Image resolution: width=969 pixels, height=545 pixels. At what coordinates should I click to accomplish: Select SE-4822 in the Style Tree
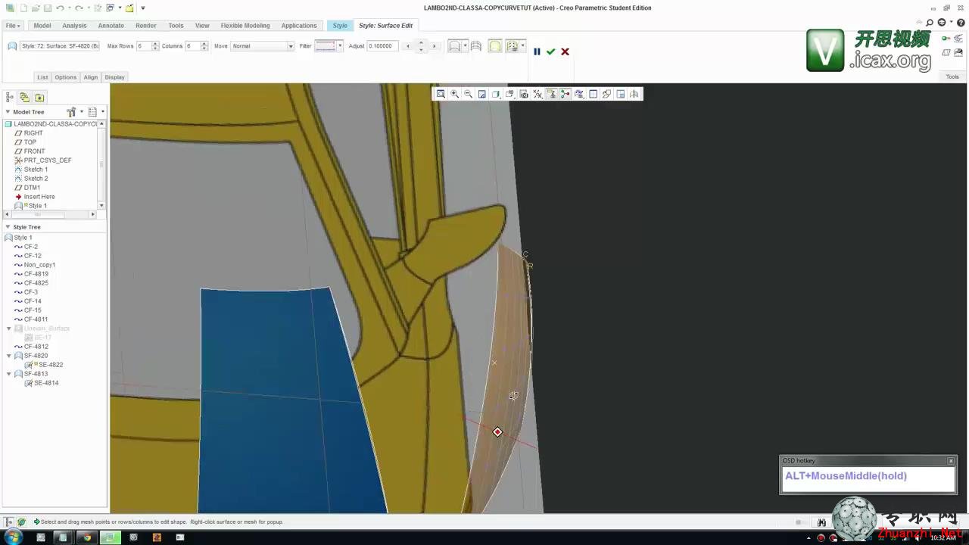click(51, 365)
